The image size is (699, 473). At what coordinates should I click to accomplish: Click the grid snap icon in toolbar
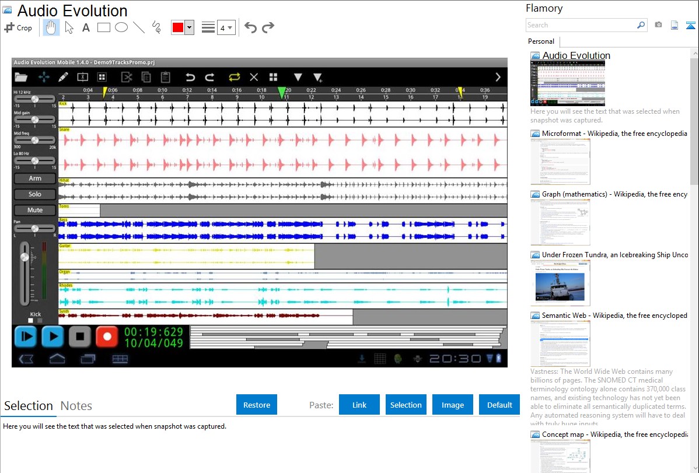[x=102, y=77]
